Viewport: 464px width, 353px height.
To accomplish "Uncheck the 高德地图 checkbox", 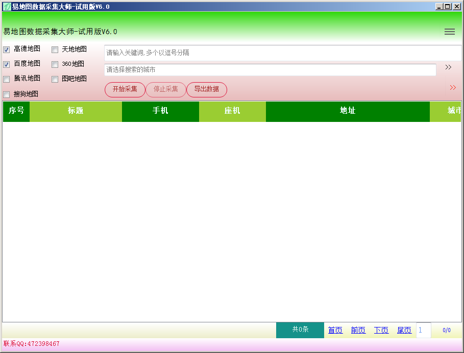I will pyautogui.click(x=7, y=49).
